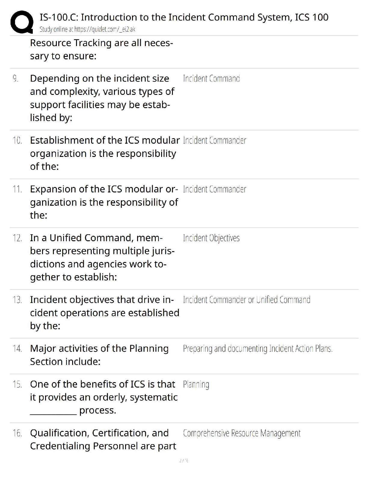
Task: Select the "Planning" answer
Action: (x=196, y=385)
